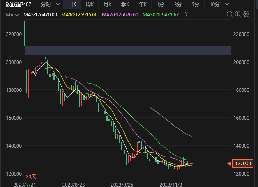
Task: Select the 月K monthly chart tab
Action: (107, 4)
